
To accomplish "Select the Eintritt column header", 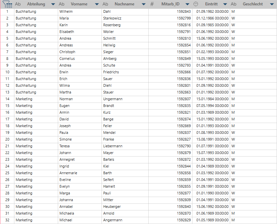I will coord(211,4).
